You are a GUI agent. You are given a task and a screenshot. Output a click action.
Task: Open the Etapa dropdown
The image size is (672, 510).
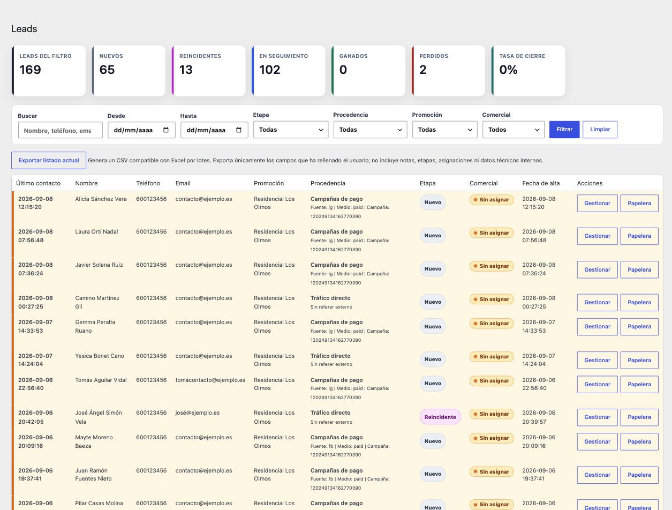pos(291,130)
